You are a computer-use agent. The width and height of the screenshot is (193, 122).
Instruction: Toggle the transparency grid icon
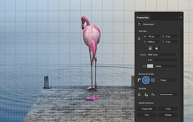coord(153,80)
